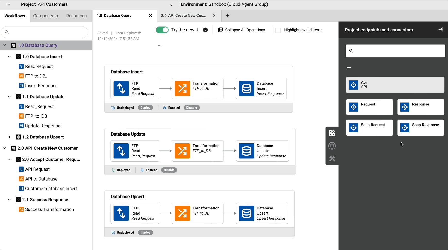The image size is (448, 250).
Task: Enable the Highlight Invalid Items checkbox
Action: coord(278,30)
